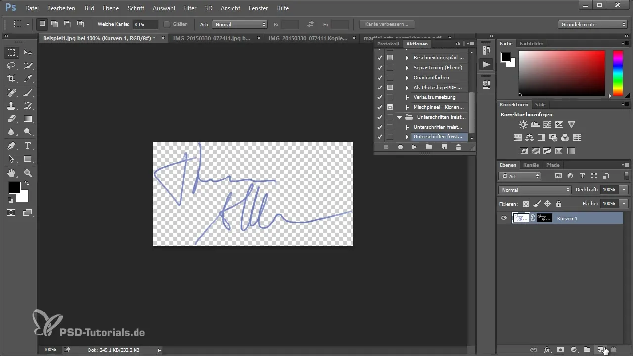The height and width of the screenshot is (356, 633).
Task: Switch to the Kanäle tab
Action: click(x=531, y=165)
